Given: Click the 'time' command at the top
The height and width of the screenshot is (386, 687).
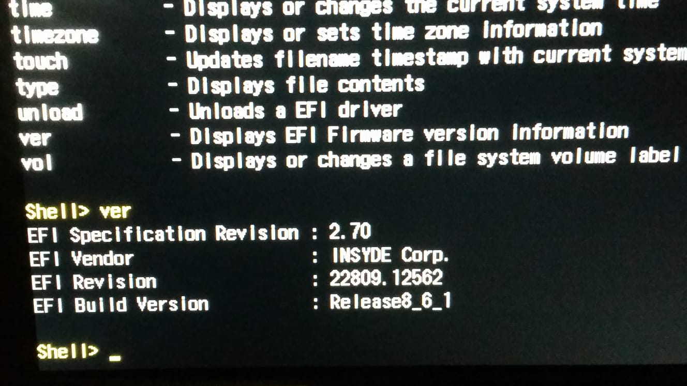Looking at the screenshot, I should pyautogui.click(x=31, y=8).
